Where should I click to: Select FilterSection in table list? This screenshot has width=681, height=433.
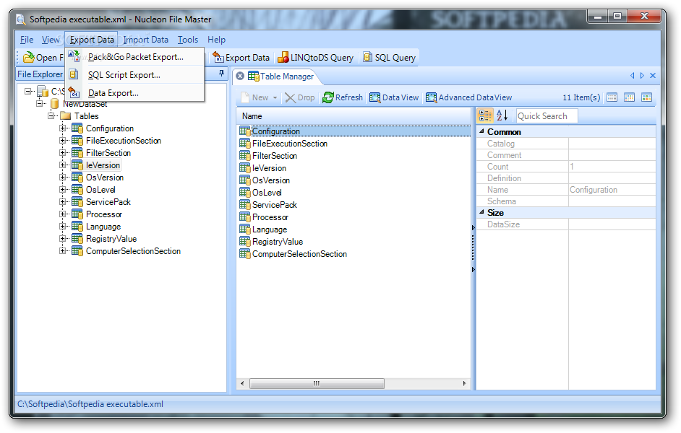pos(275,156)
